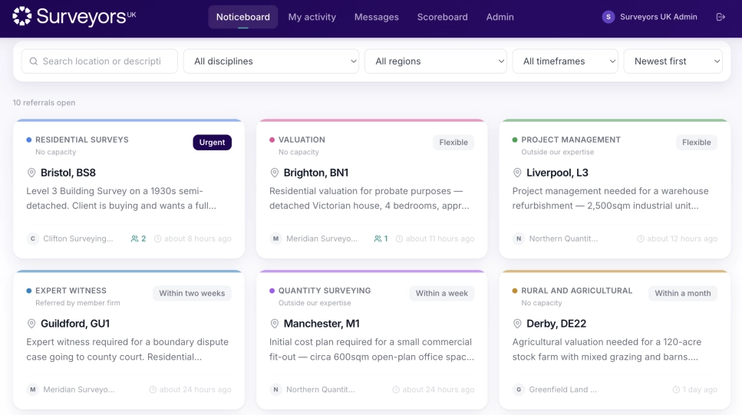Click location pin beside Guildford, GU1
The width and height of the screenshot is (742, 415).
[31, 324]
